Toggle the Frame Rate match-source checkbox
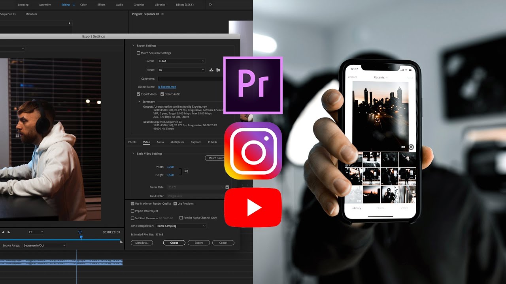This screenshot has height=284, width=506. point(227,187)
